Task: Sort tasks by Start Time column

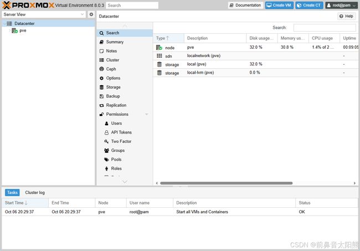Action: [x=25, y=203]
